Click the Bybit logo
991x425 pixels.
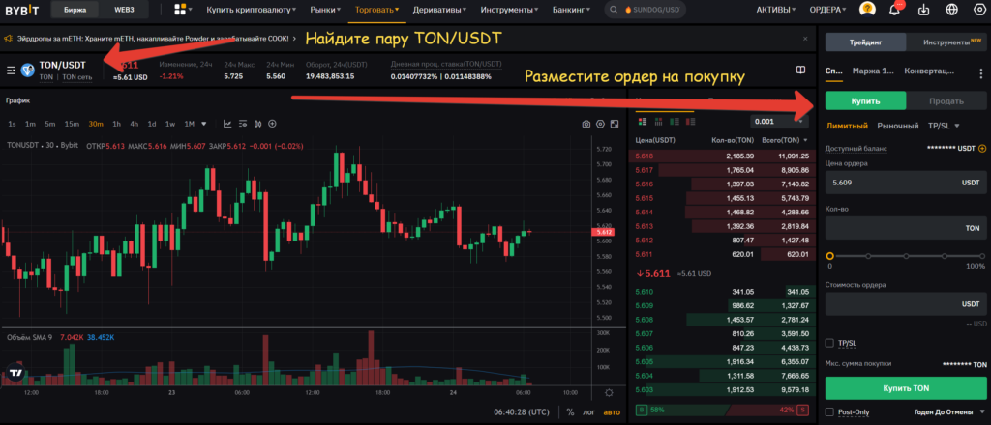click(x=23, y=10)
